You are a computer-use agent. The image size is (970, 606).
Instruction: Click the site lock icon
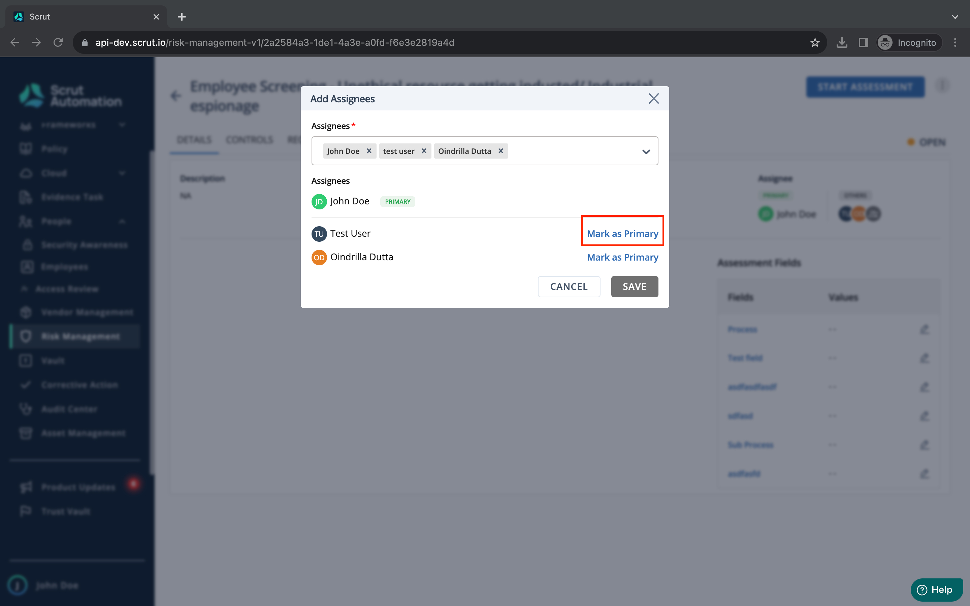pyautogui.click(x=85, y=42)
